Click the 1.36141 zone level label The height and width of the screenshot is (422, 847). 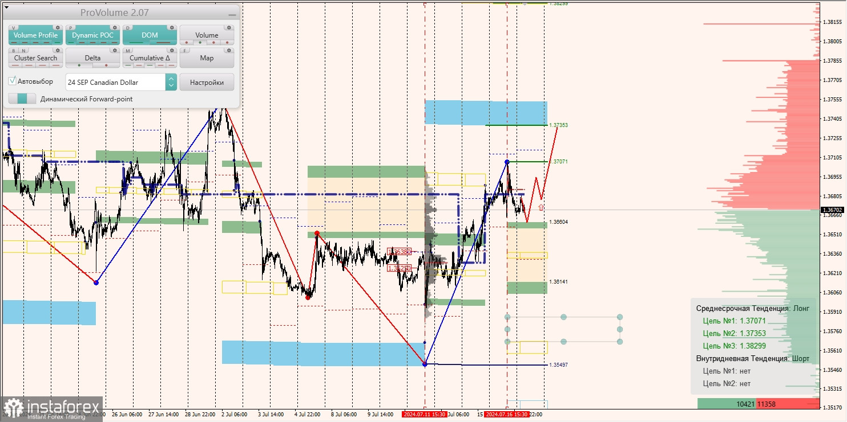558,282
